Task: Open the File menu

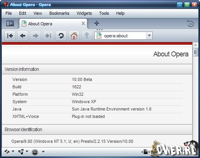Action: (9, 13)
